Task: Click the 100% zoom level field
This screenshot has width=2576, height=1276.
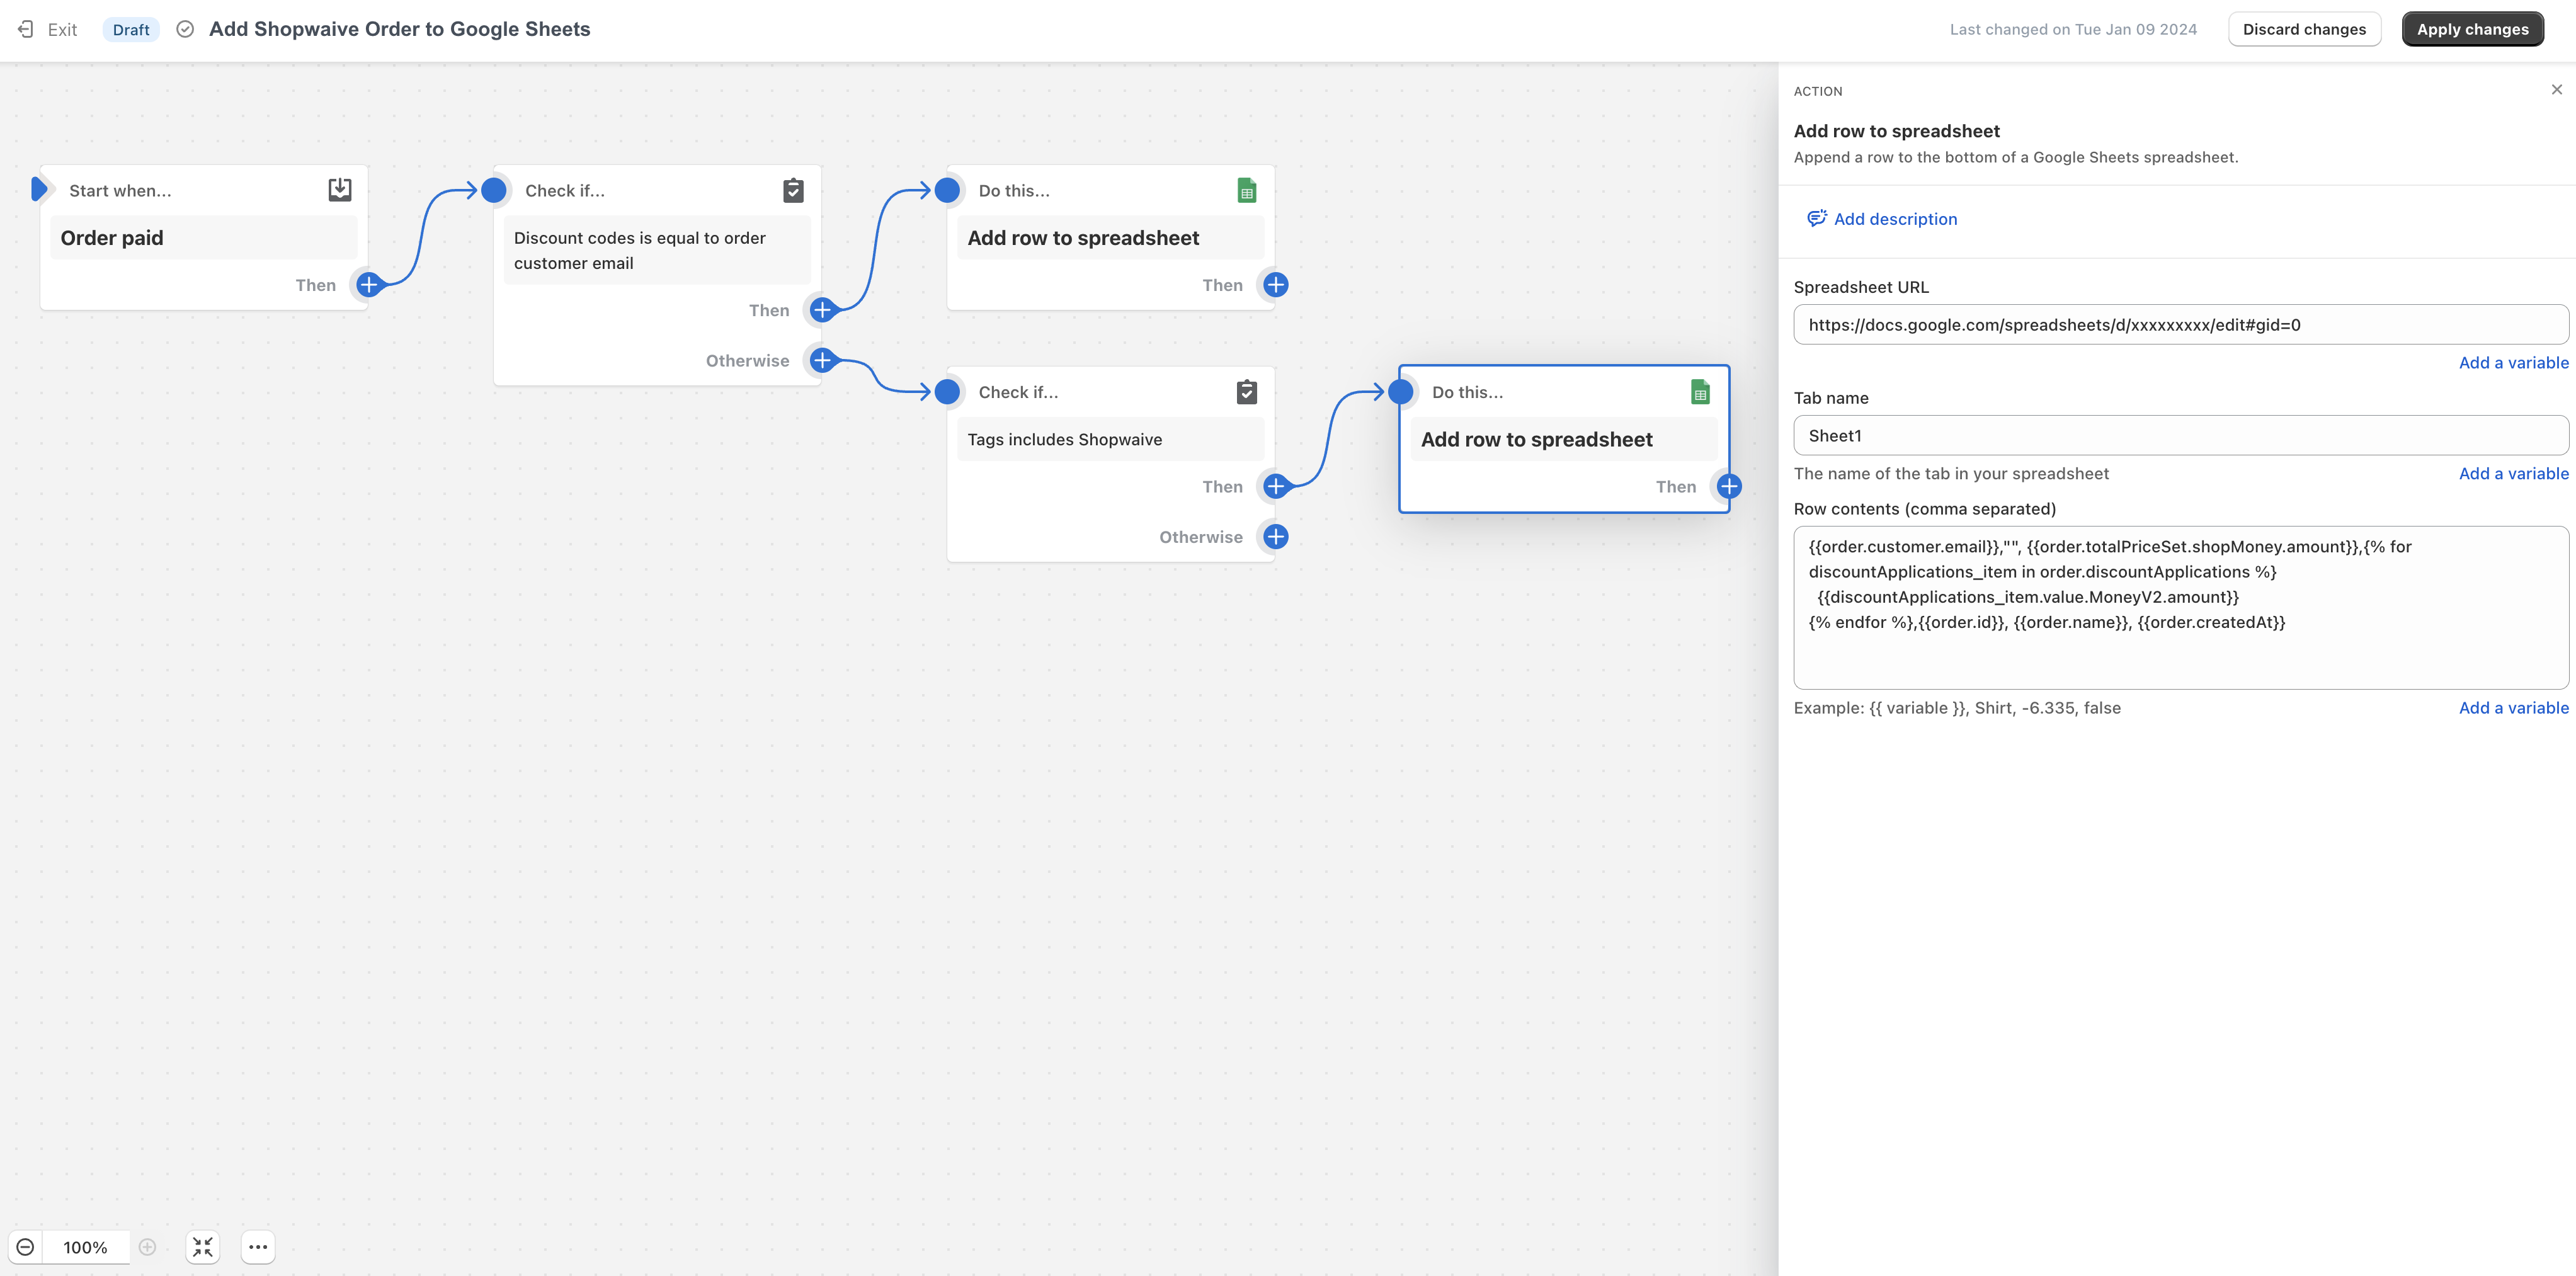Action: [x=85, y=1247]
